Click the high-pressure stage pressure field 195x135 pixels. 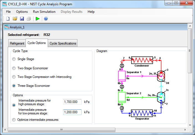pyautogui.click(x=72, y=102)
